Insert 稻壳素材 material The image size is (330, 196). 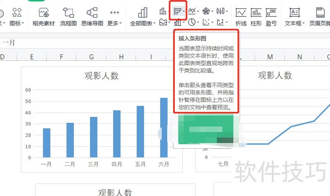tap(44, 17)
